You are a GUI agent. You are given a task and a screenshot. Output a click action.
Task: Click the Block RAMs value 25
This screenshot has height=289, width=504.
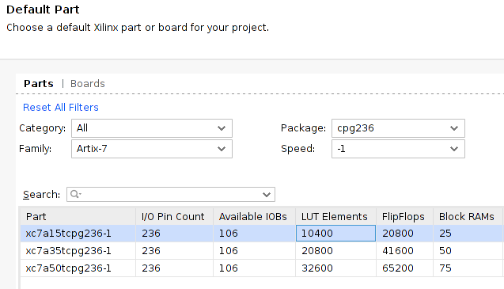tap(468, 234)
